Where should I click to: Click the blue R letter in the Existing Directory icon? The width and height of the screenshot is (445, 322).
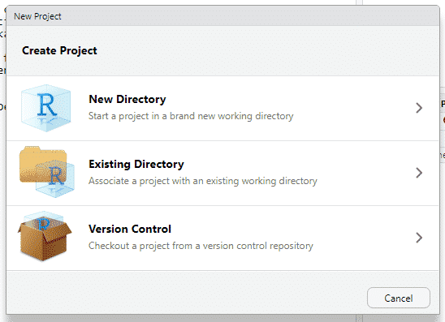pos(56,176)
